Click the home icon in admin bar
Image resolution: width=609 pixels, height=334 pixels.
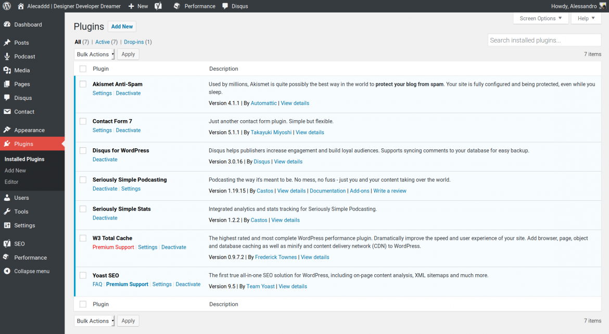click(21, 6)
